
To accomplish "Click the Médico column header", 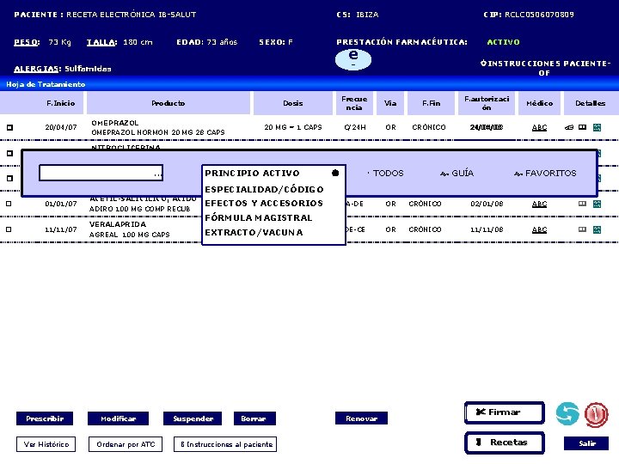I will (x=539, y=103).
